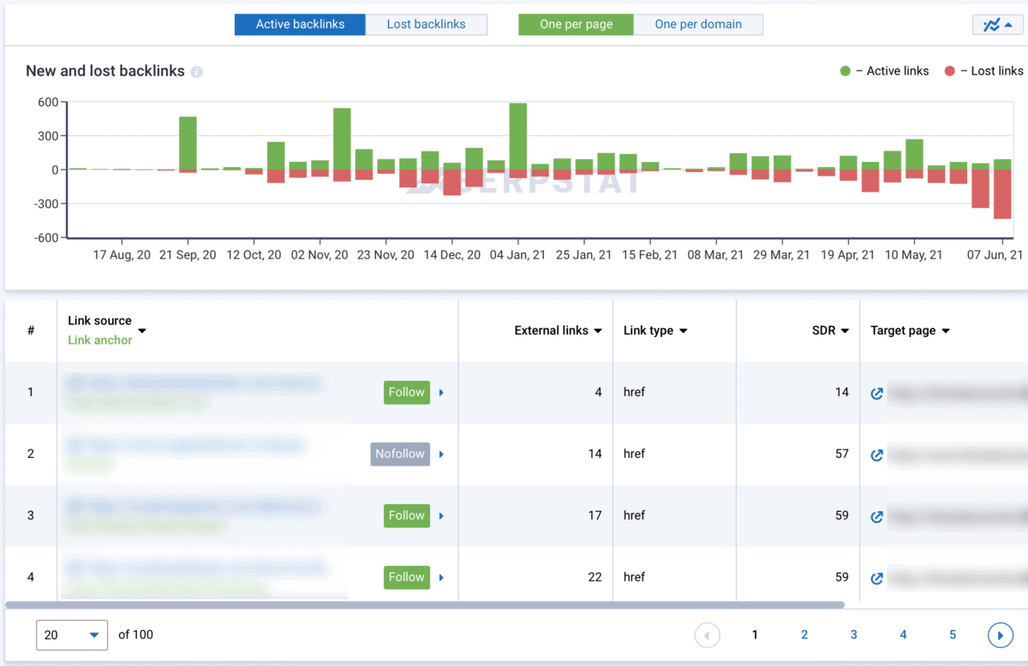Click the external link icon in row 2
1028x666 pixels.
point(876,455)
